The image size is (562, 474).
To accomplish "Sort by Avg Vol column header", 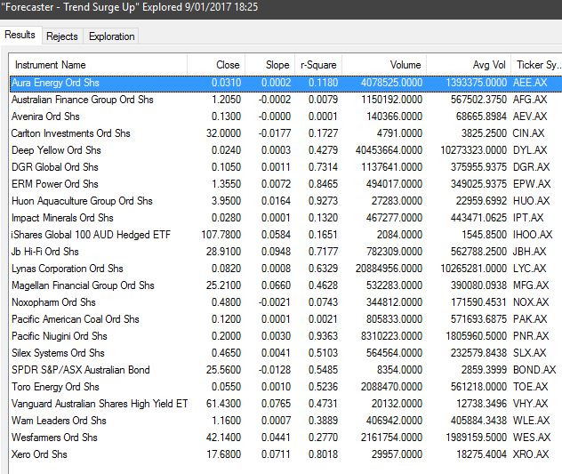I will click(469, 65).
